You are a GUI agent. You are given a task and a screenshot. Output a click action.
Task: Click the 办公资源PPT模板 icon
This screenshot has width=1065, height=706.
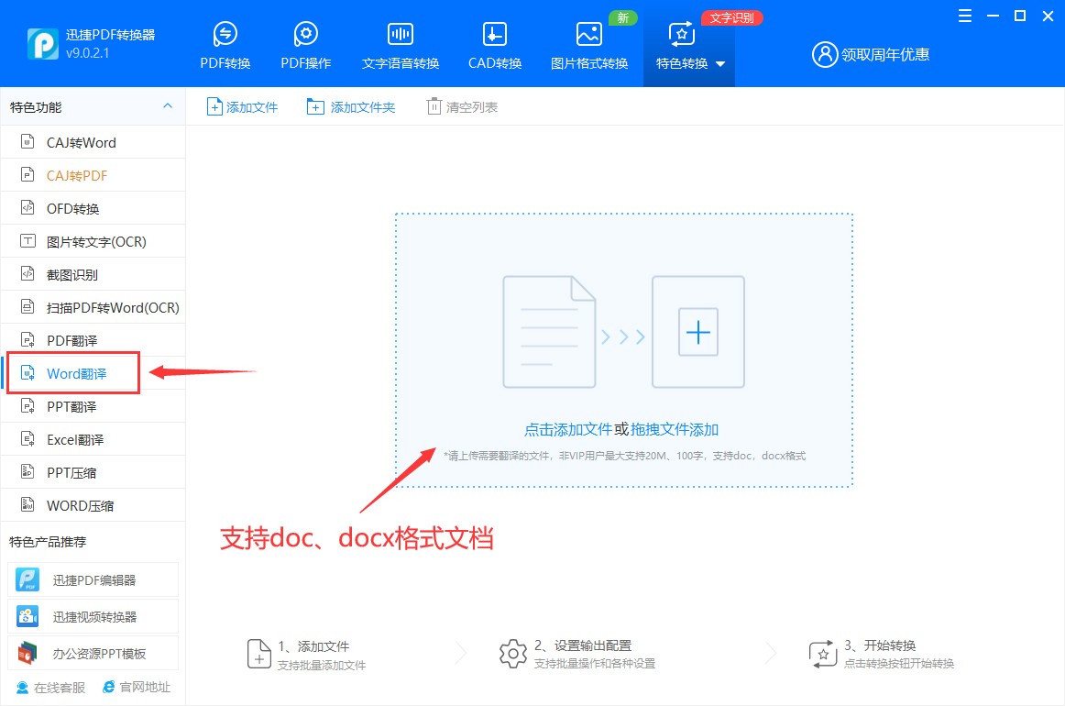point(27,653)
